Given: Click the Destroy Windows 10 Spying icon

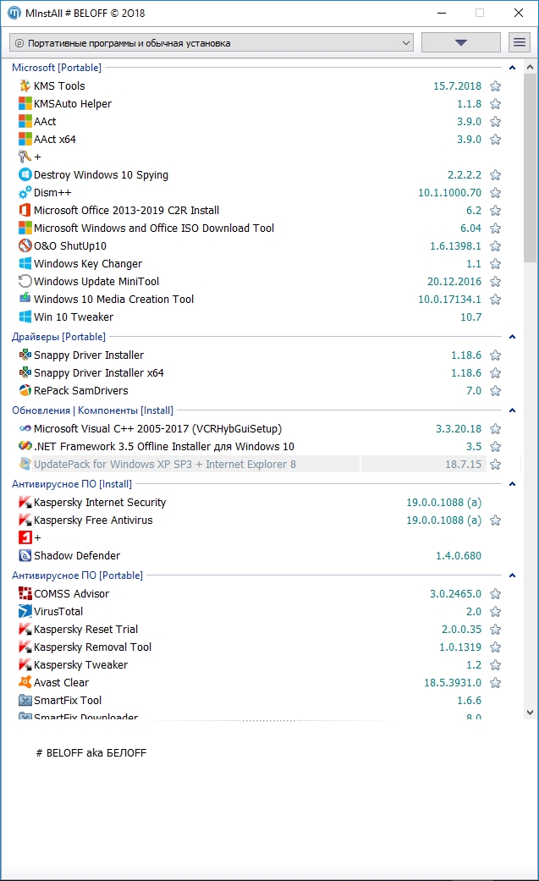Looking at the screenshot, I should (x=25, y=174).
